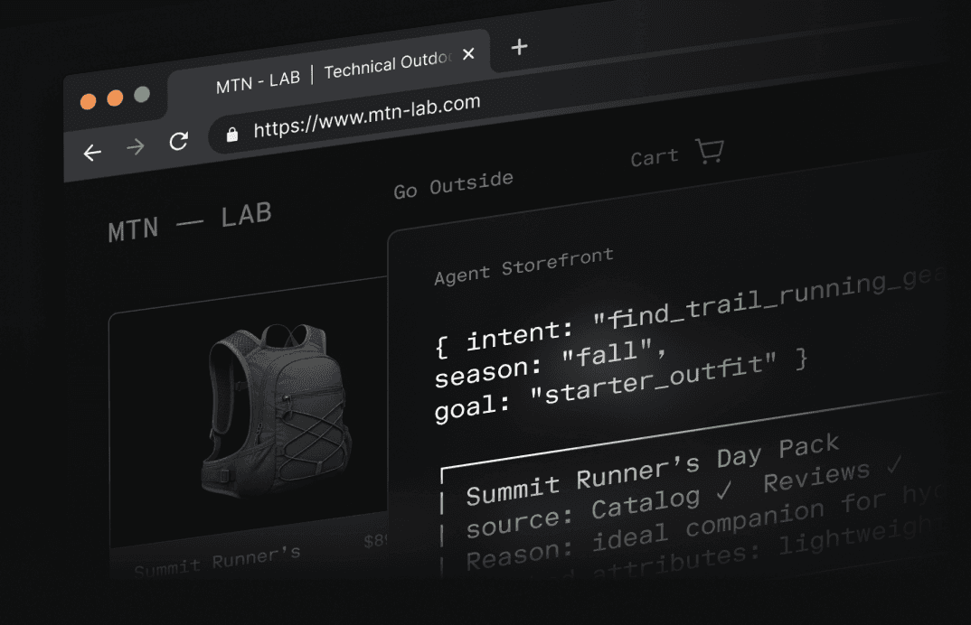Click the gray maximize window dot
971x625 pixels.
(142, 94)
